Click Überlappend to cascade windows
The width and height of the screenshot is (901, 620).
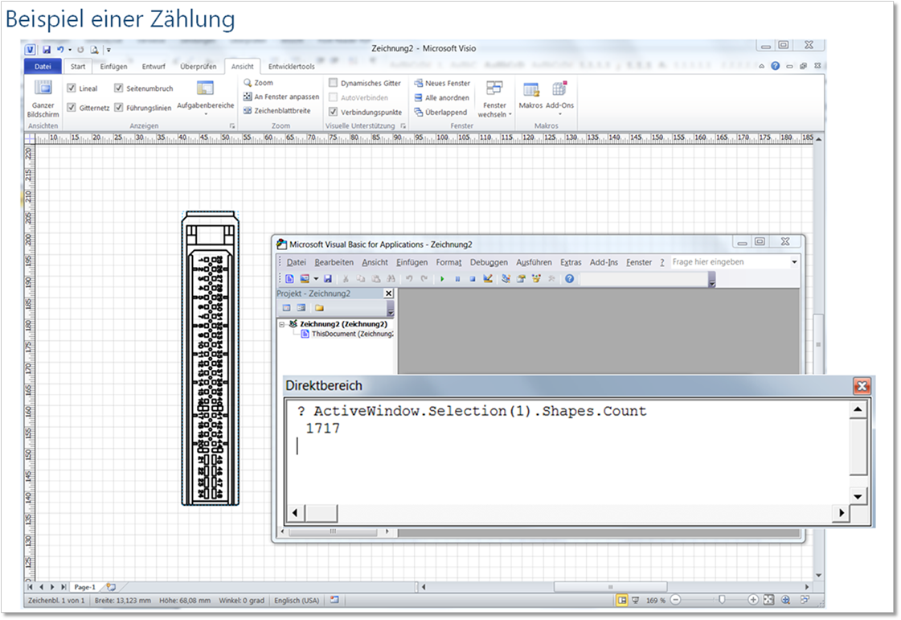click(x=440, y=112)
